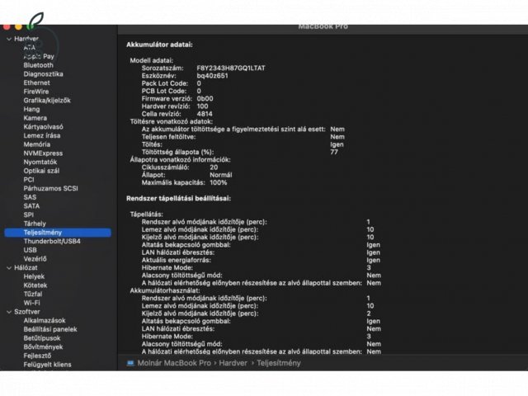Screen dimensions: 528x396
Task: Click the Szoftver group label
Action: [x=27, y=312]
